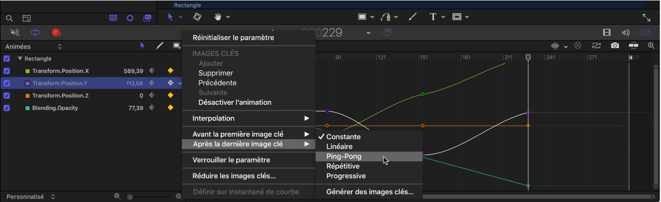This screenshot has height=202, width=661.
Task: Click the yellow keyframe diamond for Transform.Position.X
Action: (170, 71)
